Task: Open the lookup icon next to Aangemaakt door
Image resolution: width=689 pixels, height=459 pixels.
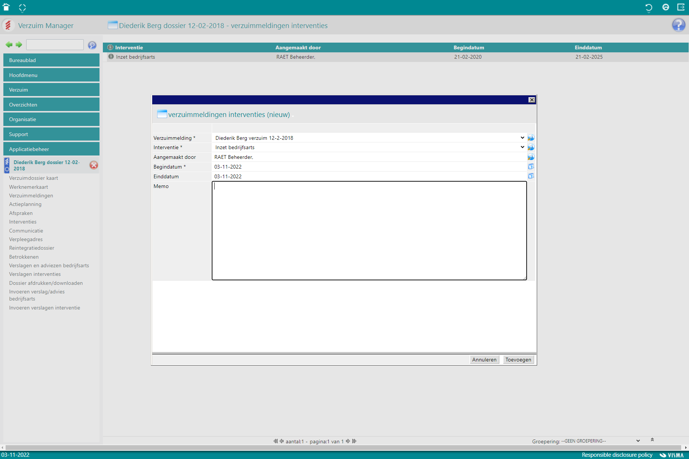Action: pos(531,157)
